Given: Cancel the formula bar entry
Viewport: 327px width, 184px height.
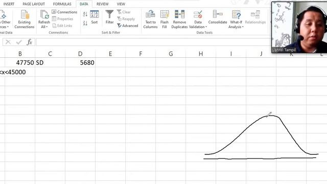Looking at the screenshot, I should (x=8, y=42).
